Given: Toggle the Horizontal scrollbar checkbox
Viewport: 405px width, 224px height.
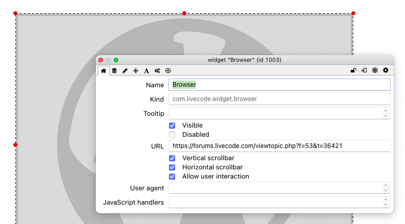Looking at the screenshot, I should (172, 167).
